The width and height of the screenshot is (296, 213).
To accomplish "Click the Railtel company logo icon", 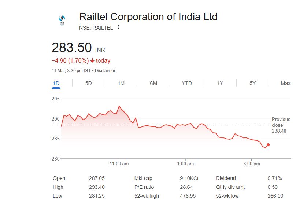I will (62, 20).
